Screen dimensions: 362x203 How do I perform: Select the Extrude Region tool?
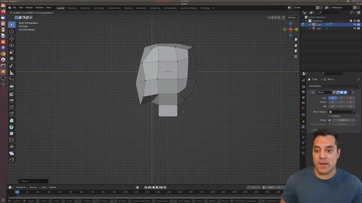[x=11, y=87]
